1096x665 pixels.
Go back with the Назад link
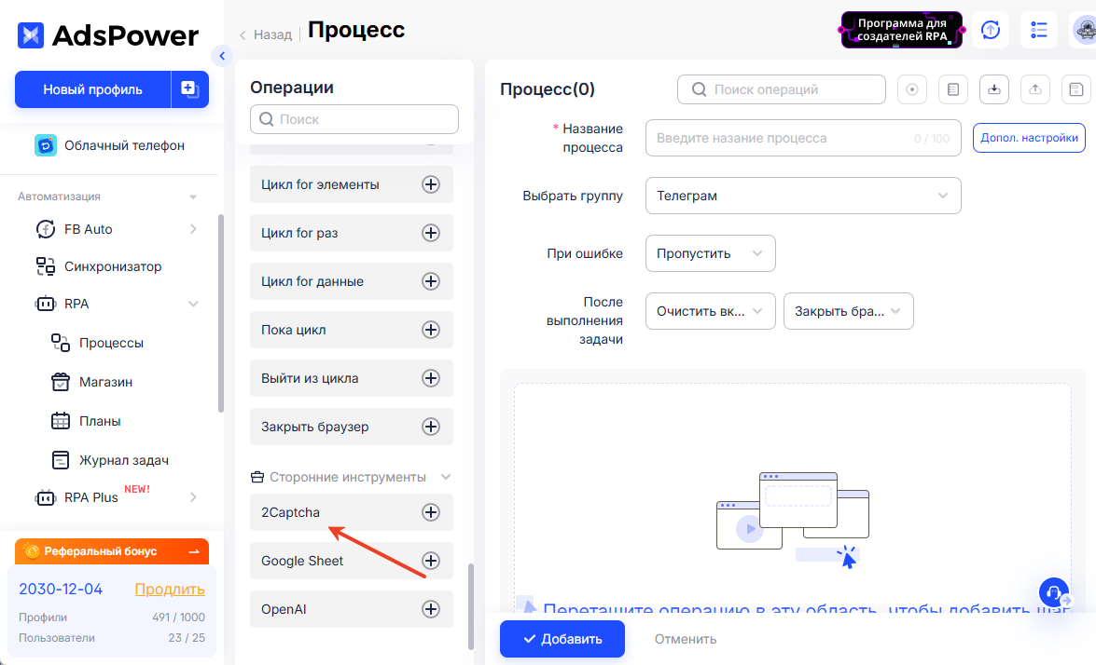[266, 34]
